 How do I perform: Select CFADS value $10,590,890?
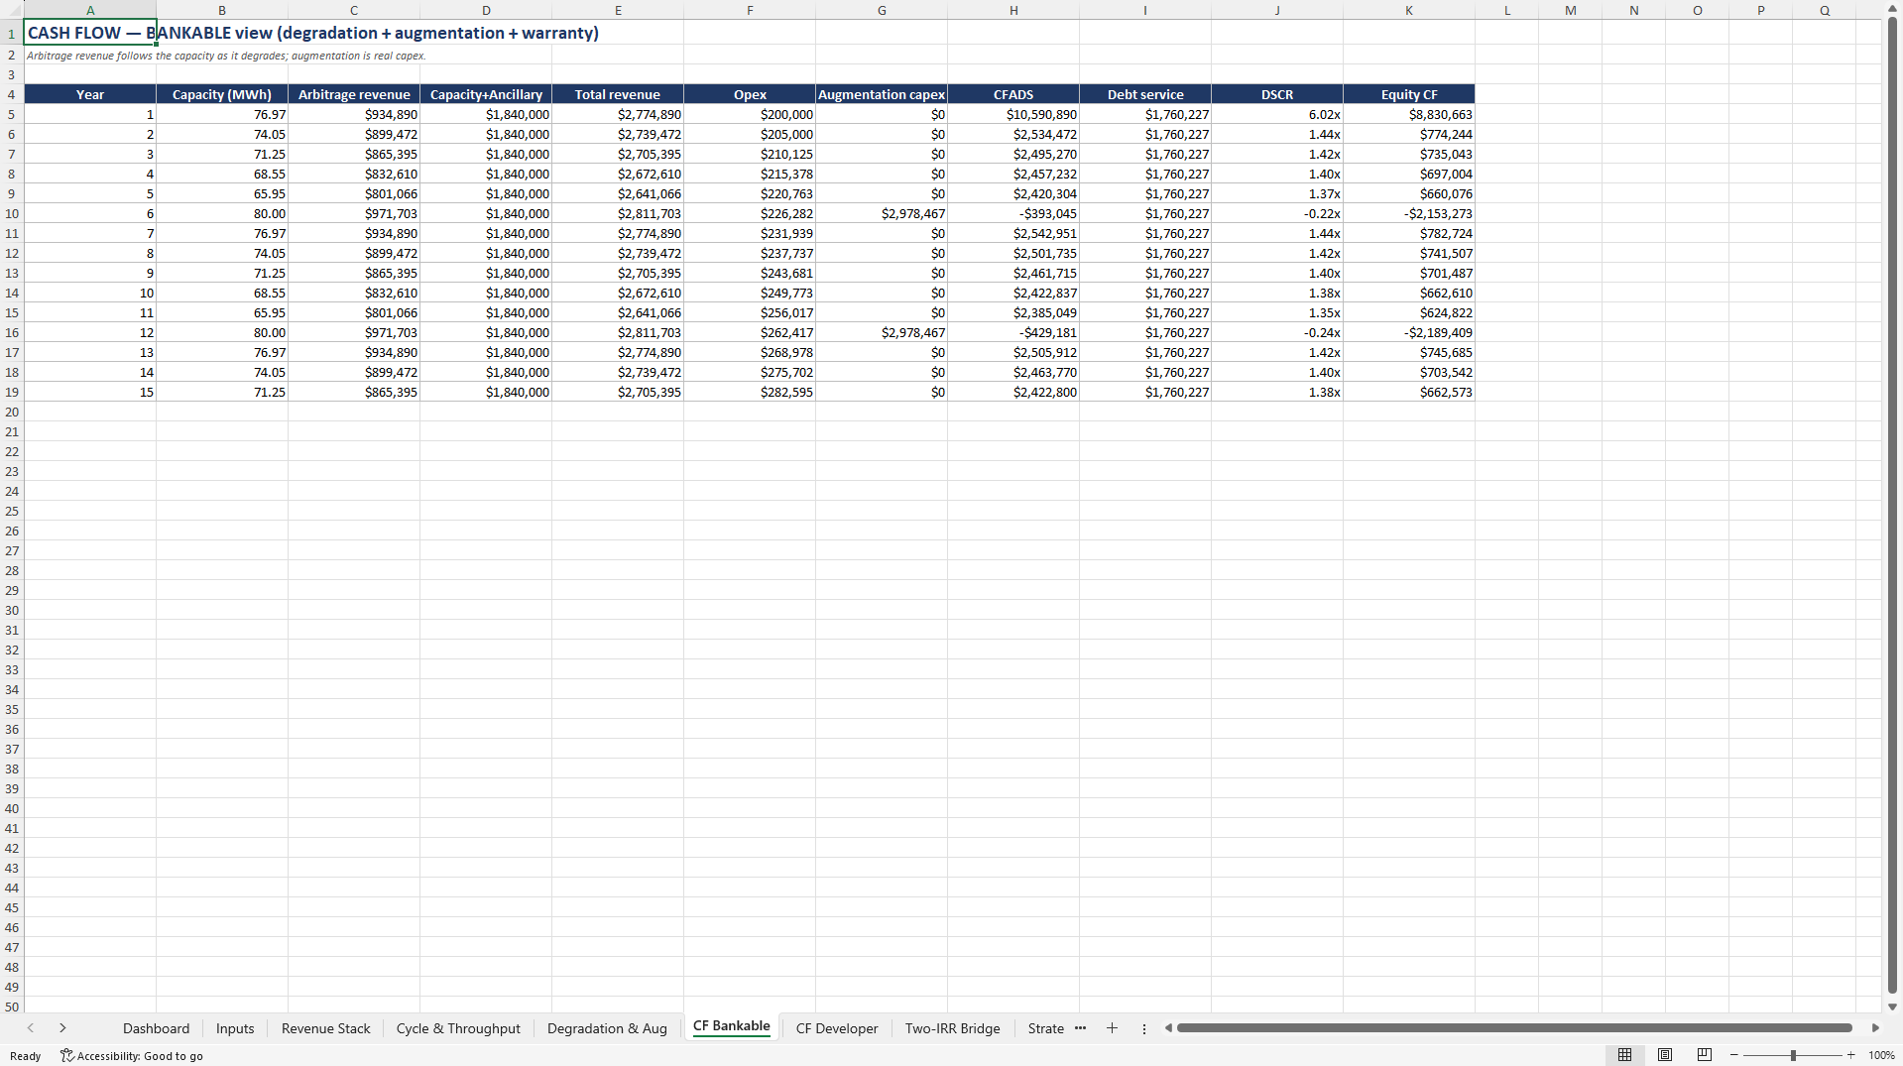point(1013,114)
